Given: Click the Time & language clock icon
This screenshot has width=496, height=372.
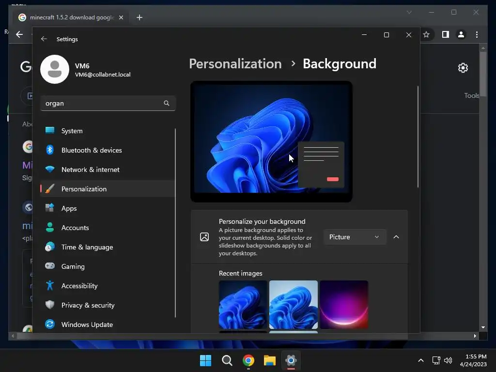Looking at the screenshot, I should 50,247.
